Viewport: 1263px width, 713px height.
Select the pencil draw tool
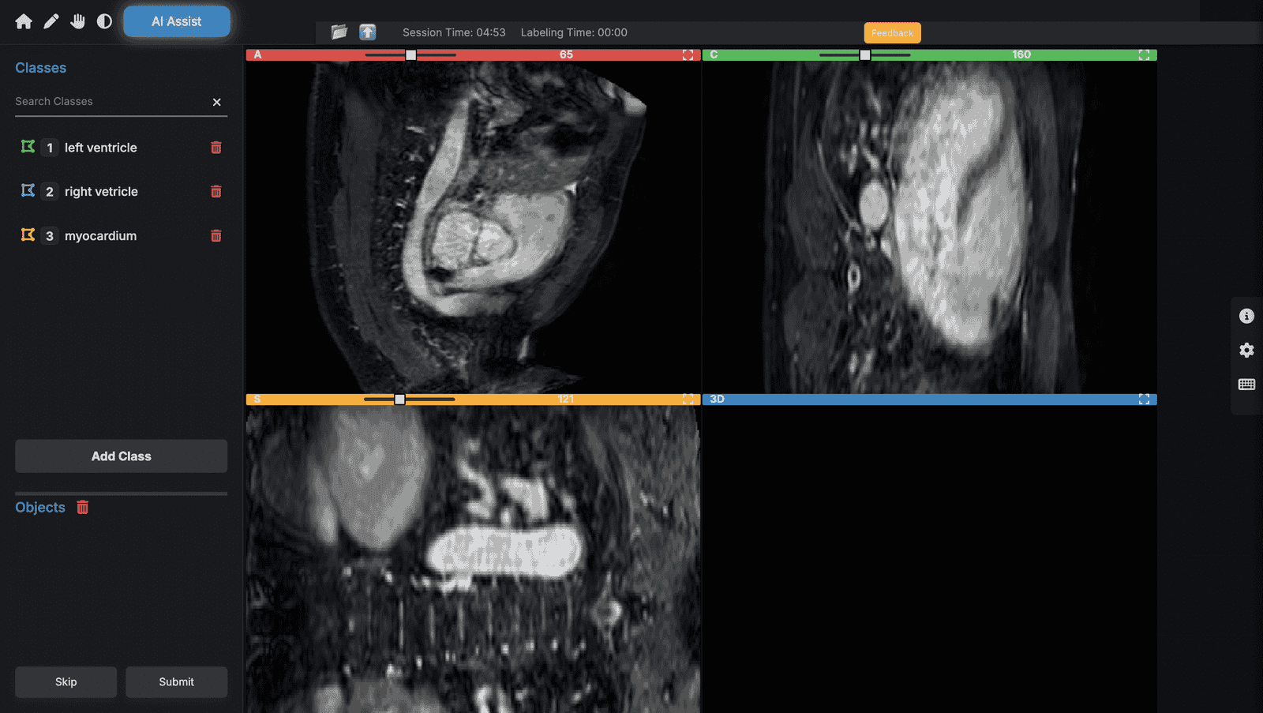pos(51,21)
